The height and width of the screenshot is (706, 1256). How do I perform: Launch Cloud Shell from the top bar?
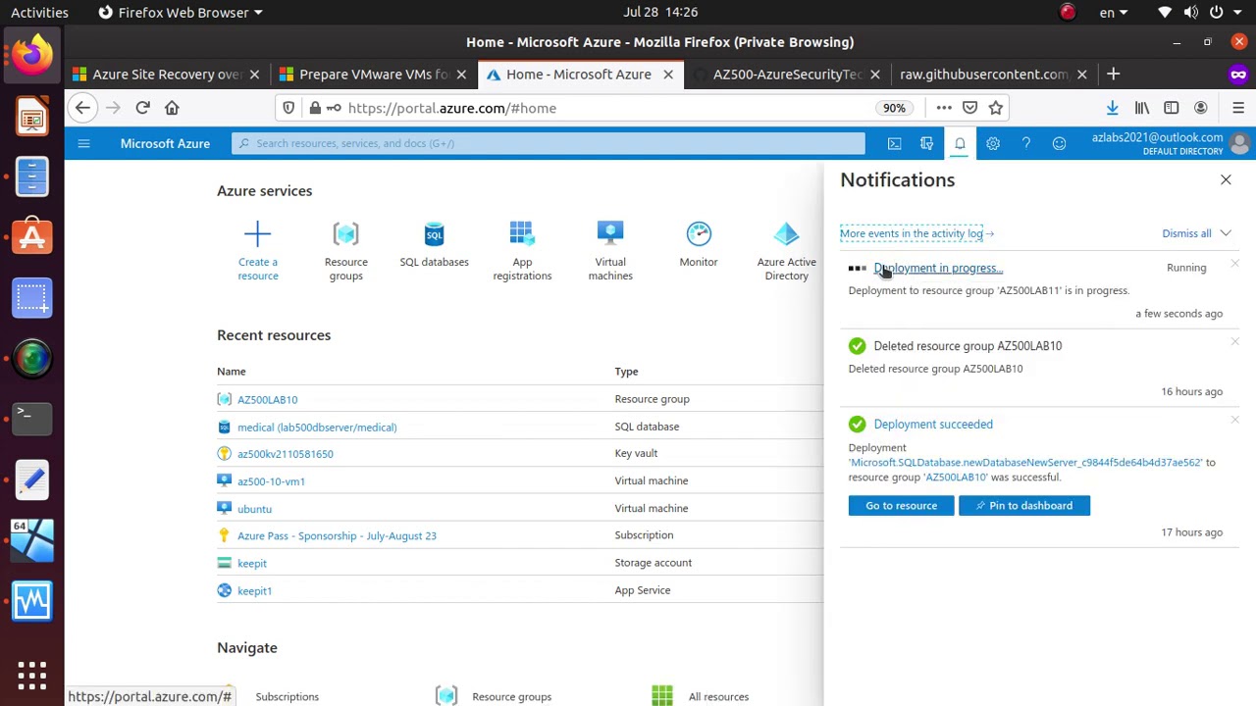pyautogui.click(x=894, y=144)
